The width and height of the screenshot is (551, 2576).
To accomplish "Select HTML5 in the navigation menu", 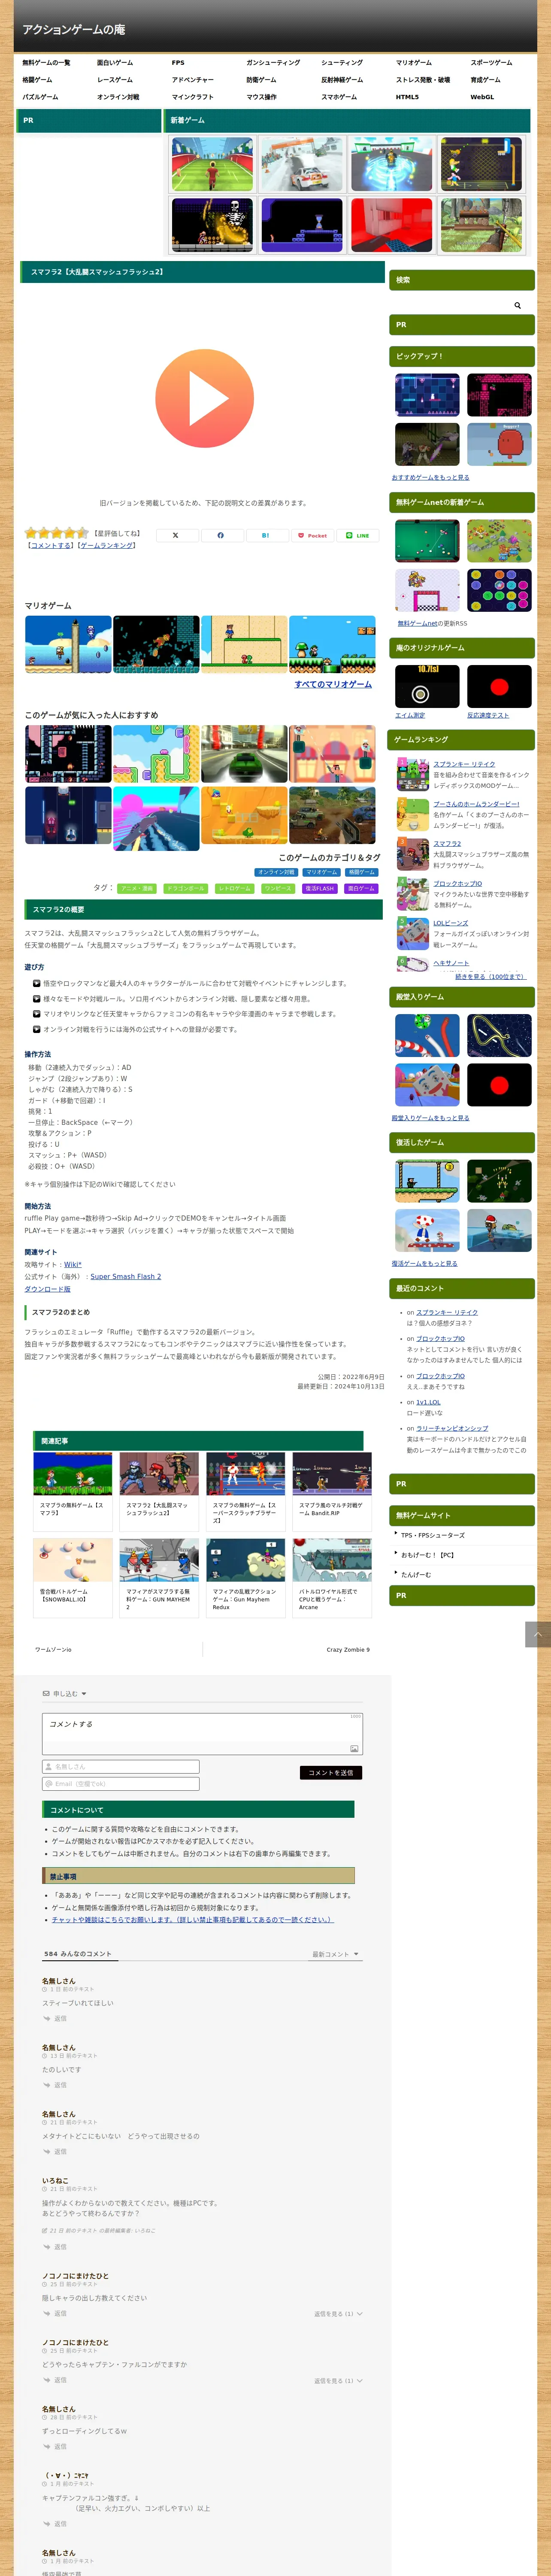I will 407,97.
